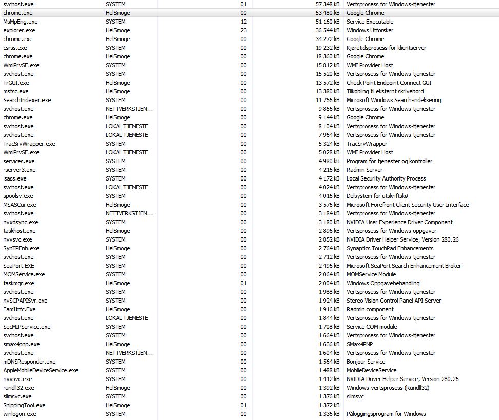Select the 2 712 kB memory value

tap(329, 257)
